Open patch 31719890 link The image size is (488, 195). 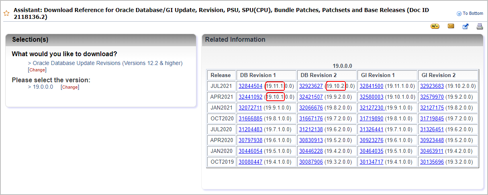pos(372,118)
